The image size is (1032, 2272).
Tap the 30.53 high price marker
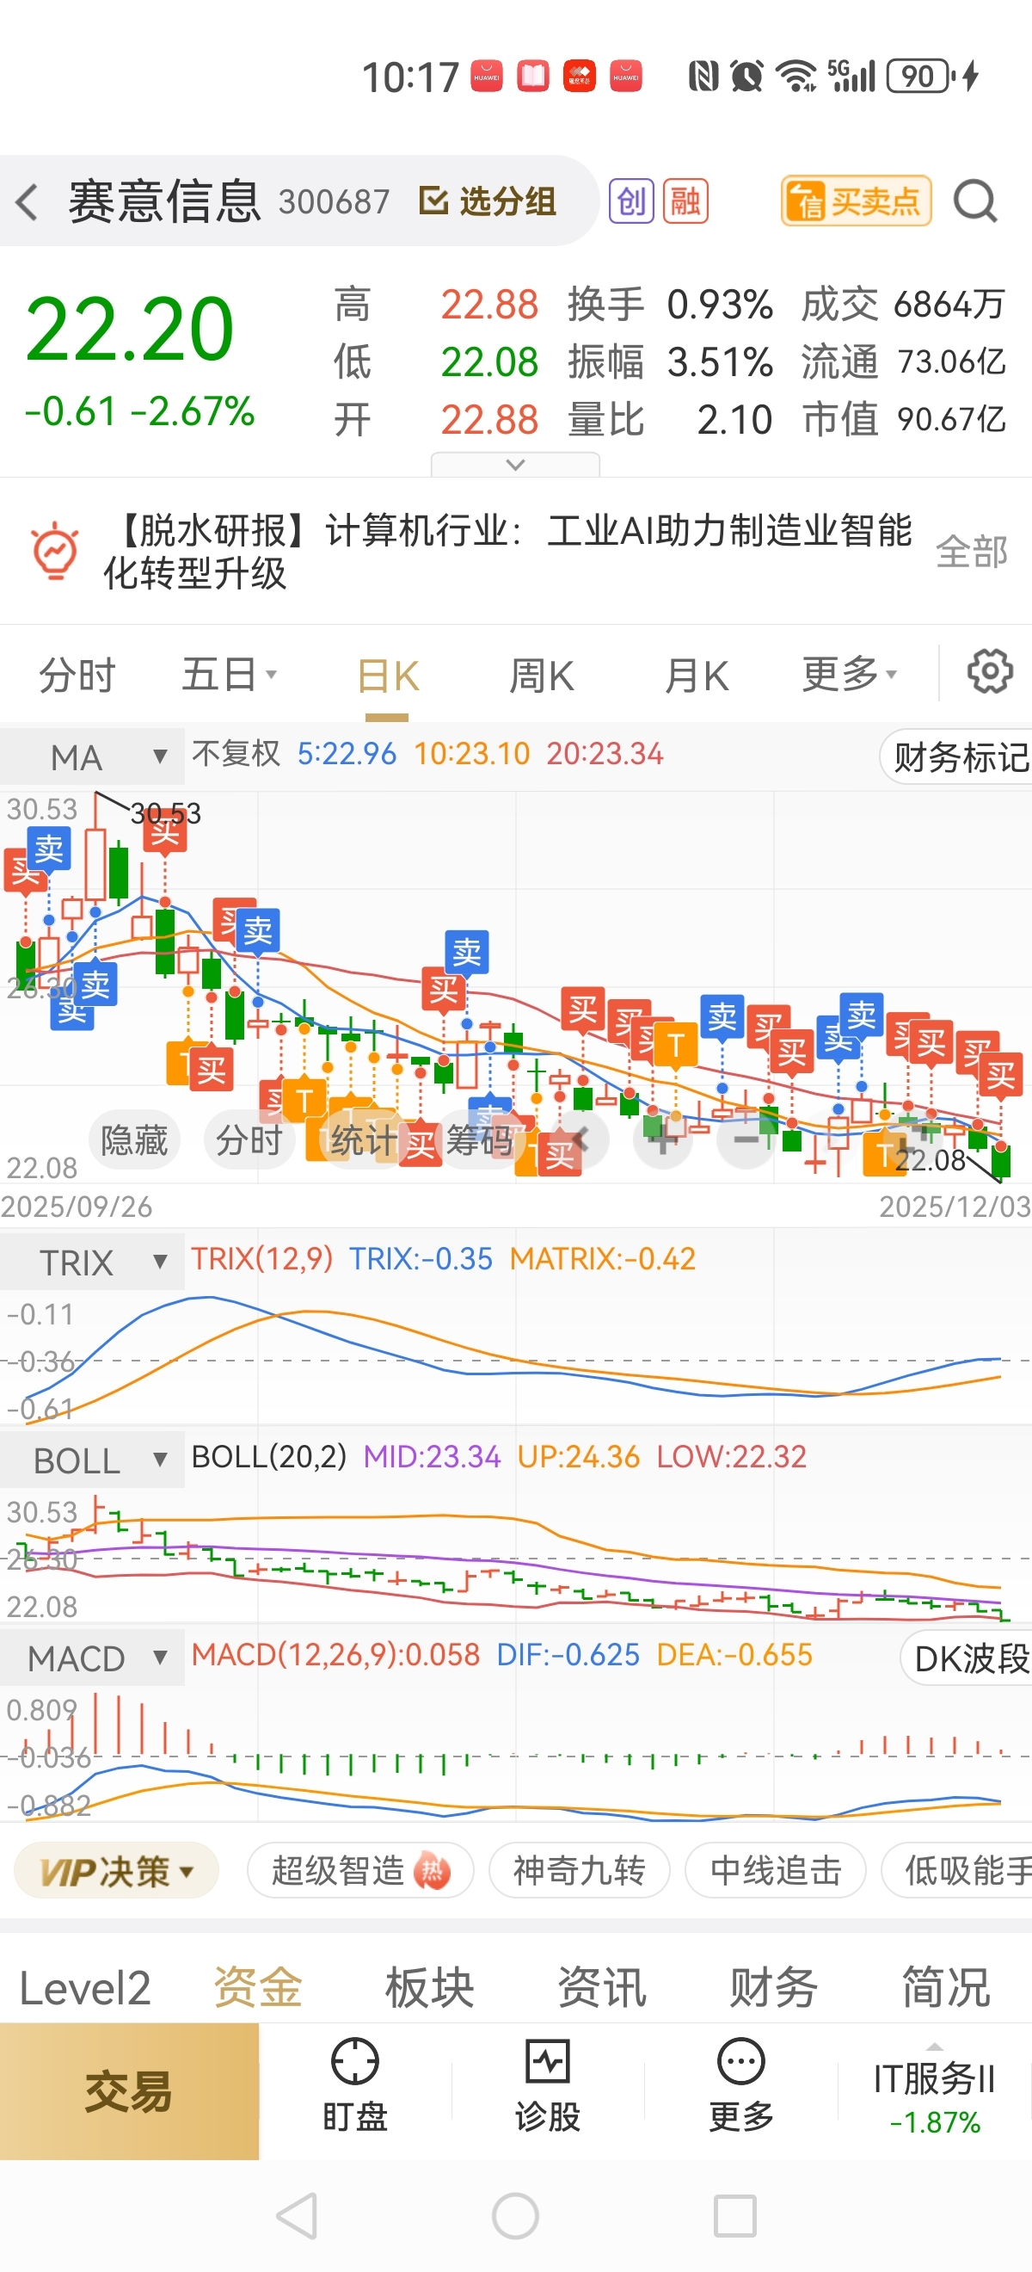point(166,812)
